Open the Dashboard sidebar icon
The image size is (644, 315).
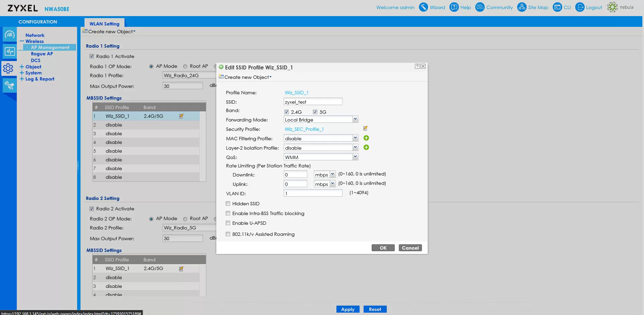pos(9,35)
